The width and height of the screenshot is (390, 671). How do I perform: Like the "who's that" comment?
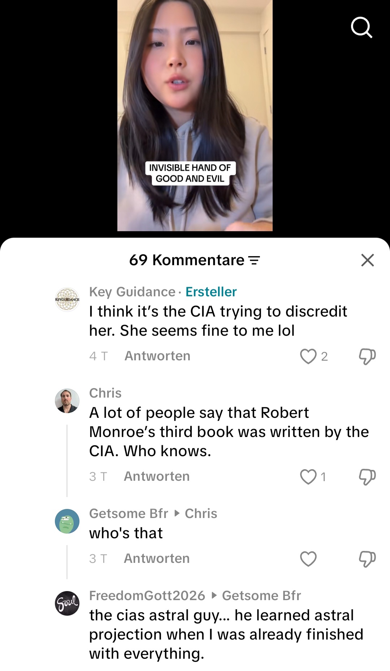tap(308, 559)
